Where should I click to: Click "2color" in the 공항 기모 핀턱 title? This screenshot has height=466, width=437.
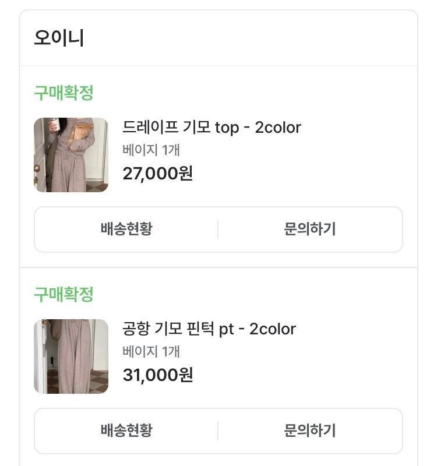coord(273,329)
